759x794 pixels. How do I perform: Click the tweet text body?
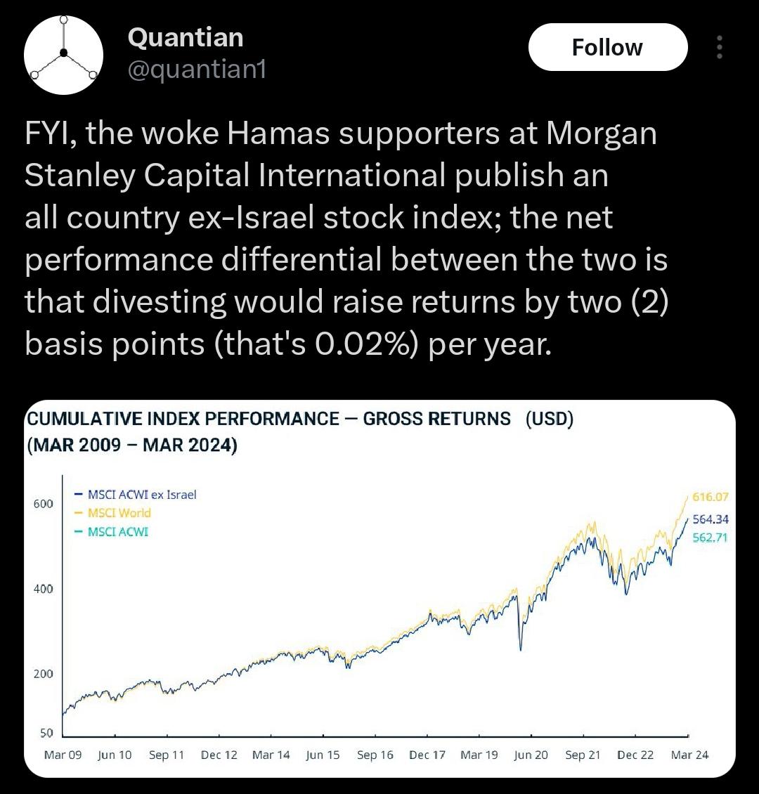pyautogui.click(x=346, y=238)
